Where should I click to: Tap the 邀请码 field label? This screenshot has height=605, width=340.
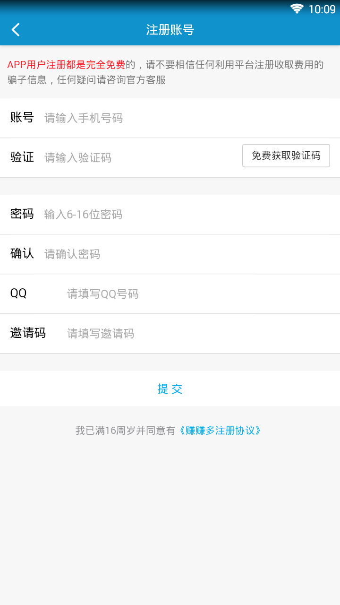point(28,333)
